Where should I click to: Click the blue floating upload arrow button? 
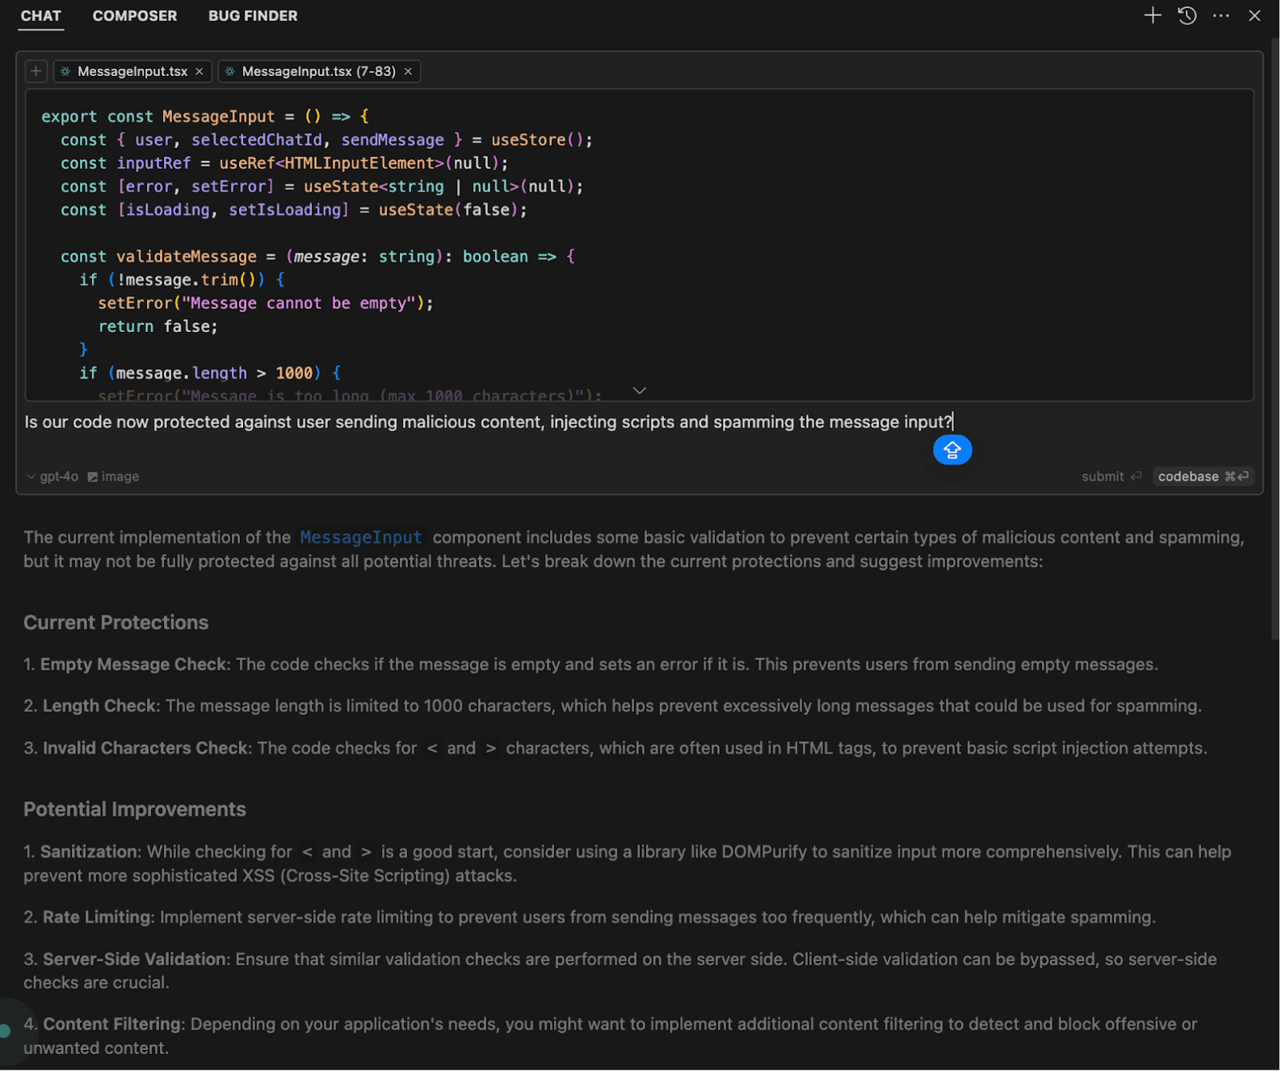tap(953, 450)
